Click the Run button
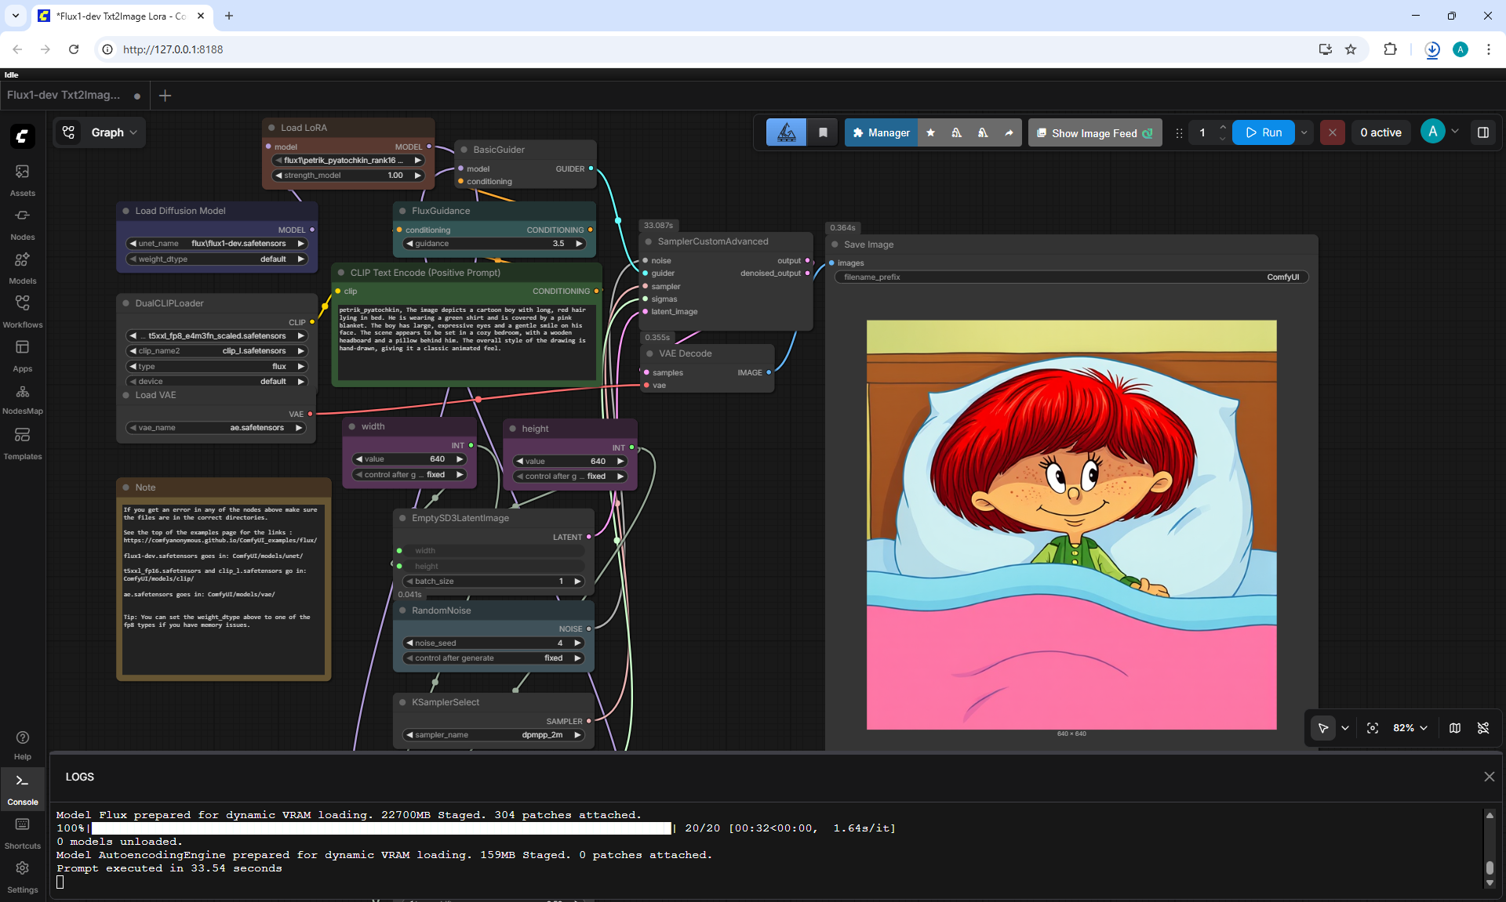 click(x=1264, y=132)
